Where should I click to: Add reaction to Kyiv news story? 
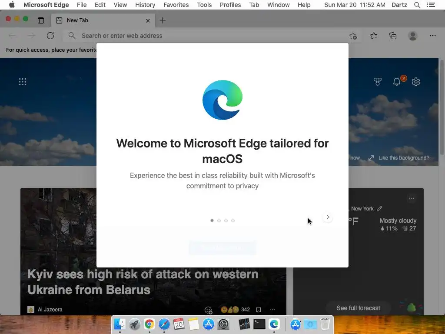click(208, 310)
